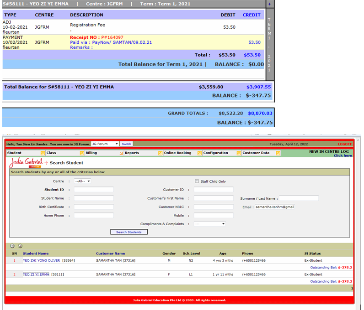Open the Centre dropdown showing --All--
Image resolution: width=364 pixels, height=310 pixels.
[x=82, y=181]
